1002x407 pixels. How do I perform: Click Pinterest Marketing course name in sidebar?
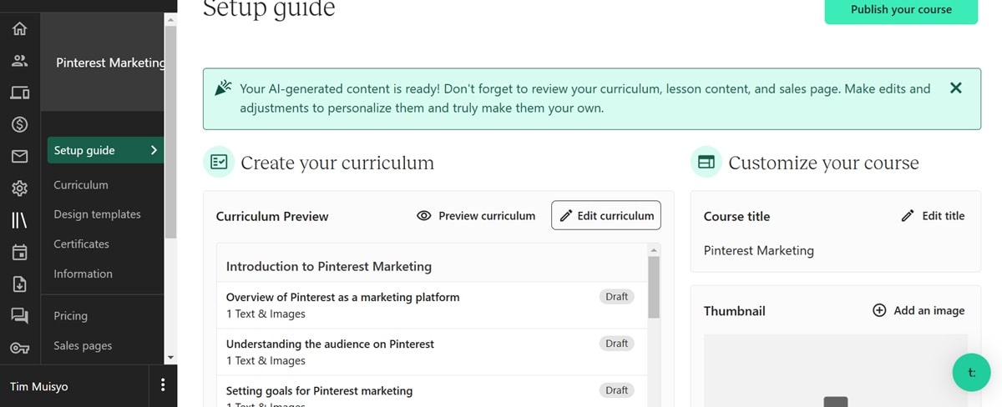110,63
